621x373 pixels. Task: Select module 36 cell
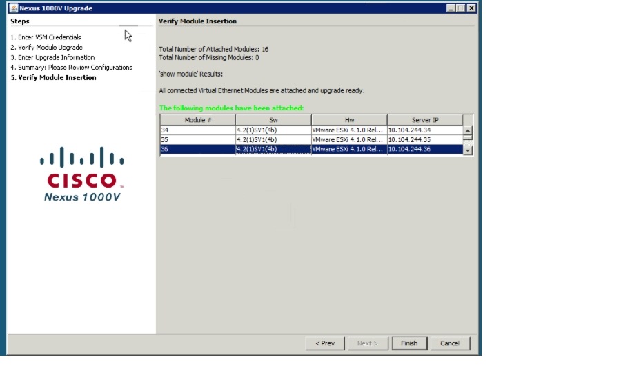click(197, 149)
